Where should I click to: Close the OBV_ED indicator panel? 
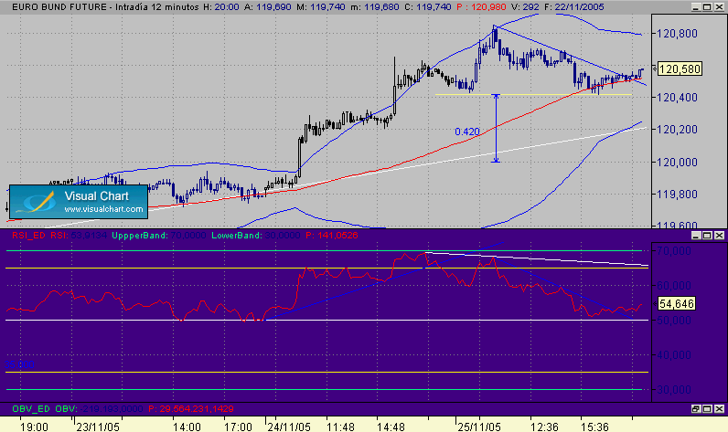pos(719,409)
